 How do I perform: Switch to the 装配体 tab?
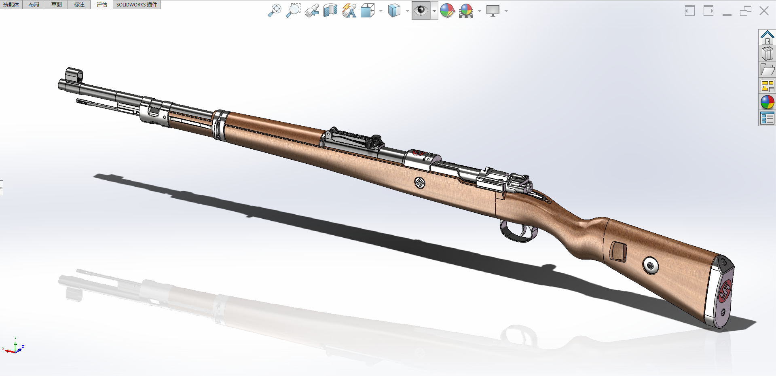[11, 4]
